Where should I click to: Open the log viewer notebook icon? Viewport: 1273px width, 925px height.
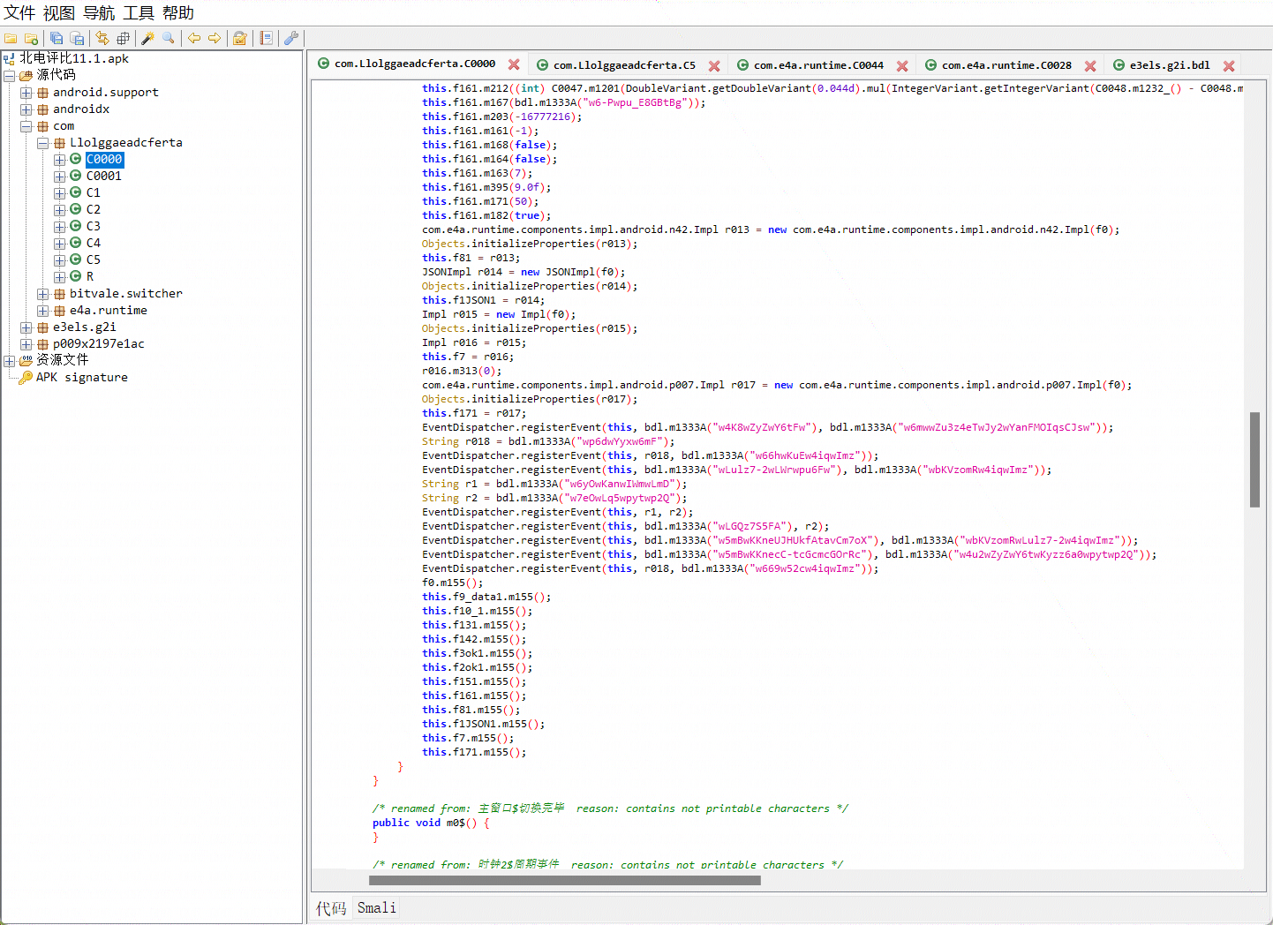point(266,38)
